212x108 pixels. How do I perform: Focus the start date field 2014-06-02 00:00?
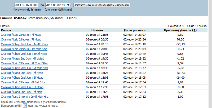pyautogui.click(x=26, y=5)
